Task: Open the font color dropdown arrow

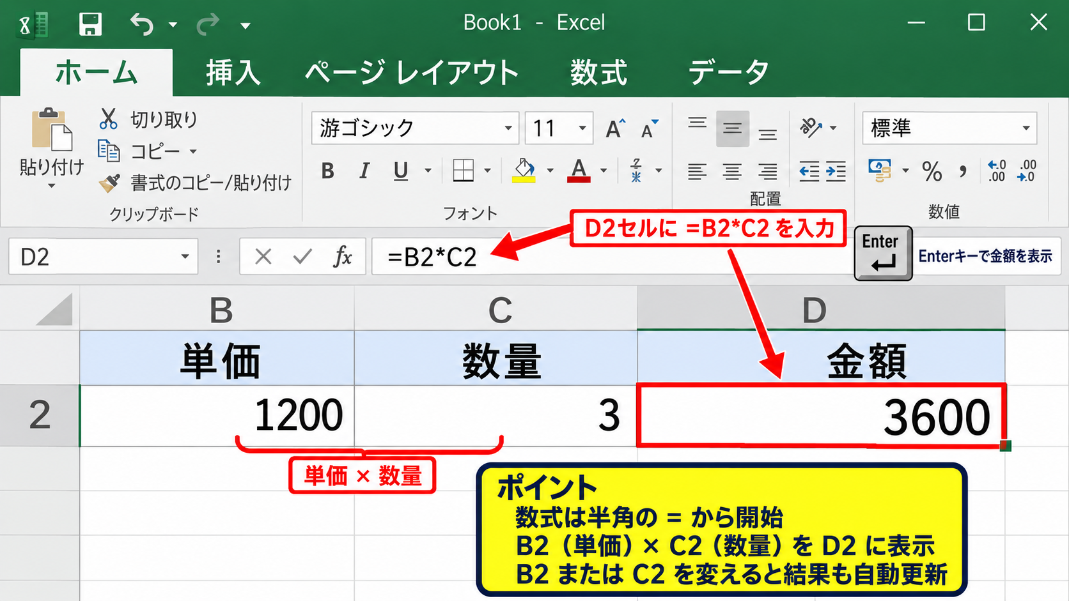Action: (604, 171)
